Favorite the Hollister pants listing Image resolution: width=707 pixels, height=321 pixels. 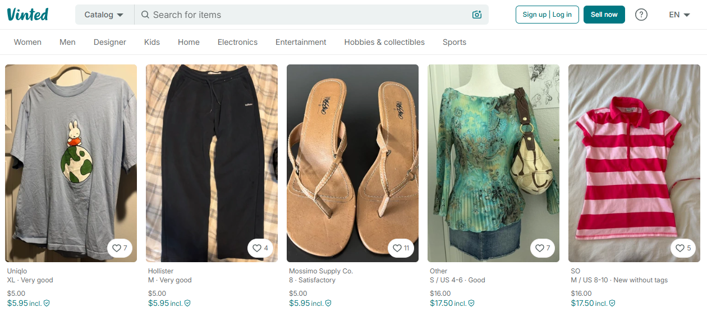click(260, 248)
